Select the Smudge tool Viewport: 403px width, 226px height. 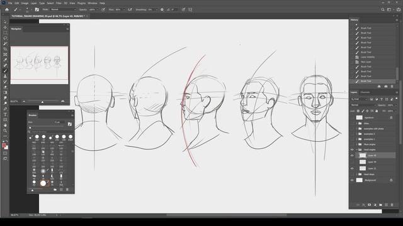5,98
